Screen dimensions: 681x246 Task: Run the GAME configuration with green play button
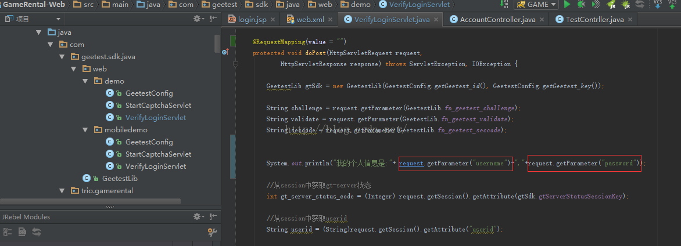(x=567, y=5)
